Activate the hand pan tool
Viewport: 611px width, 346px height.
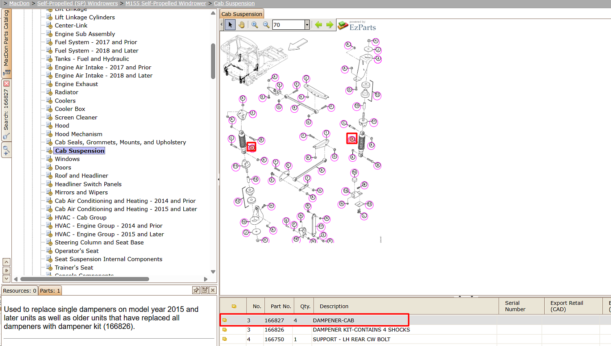click(x=242, y=25)
